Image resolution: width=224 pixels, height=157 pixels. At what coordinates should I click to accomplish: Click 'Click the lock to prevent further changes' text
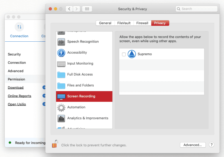pos(94,145)
